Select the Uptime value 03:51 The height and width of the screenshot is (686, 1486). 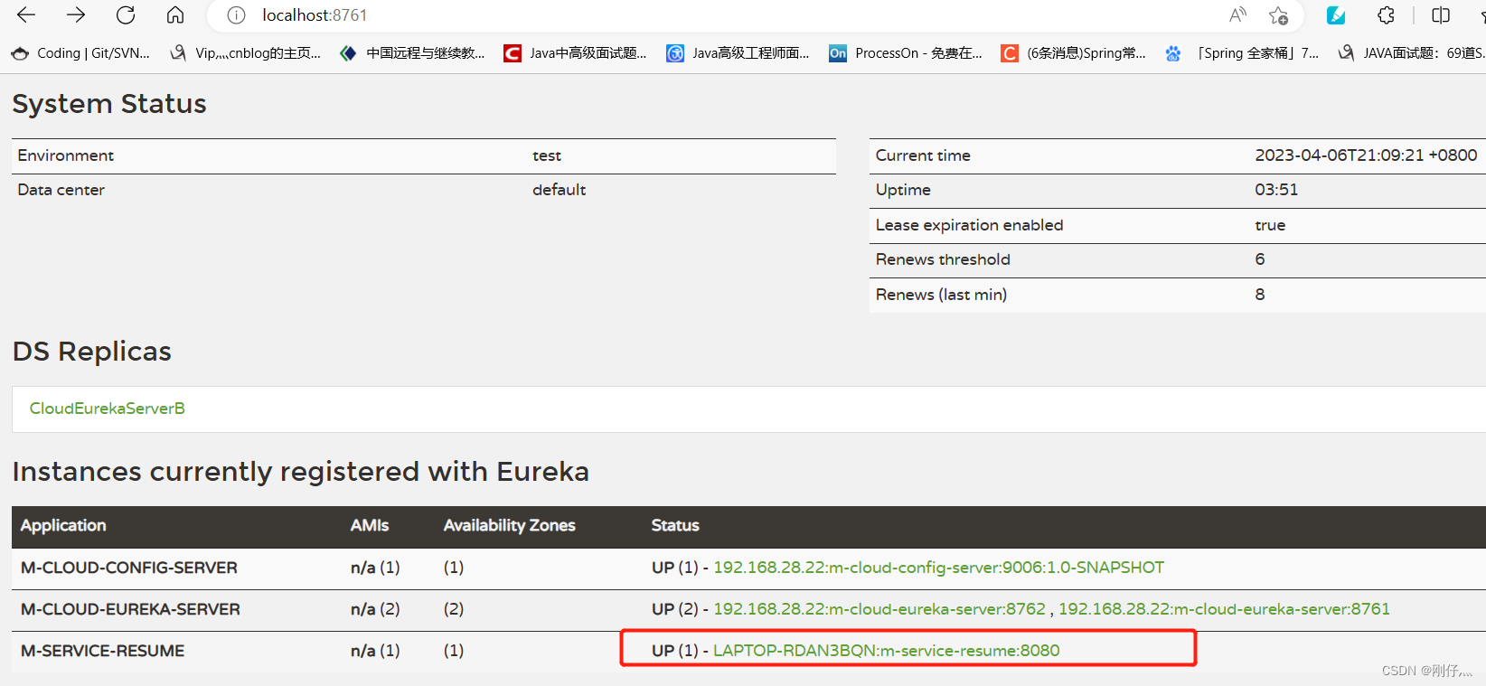pyautogui.click(x=1276, y=190)
